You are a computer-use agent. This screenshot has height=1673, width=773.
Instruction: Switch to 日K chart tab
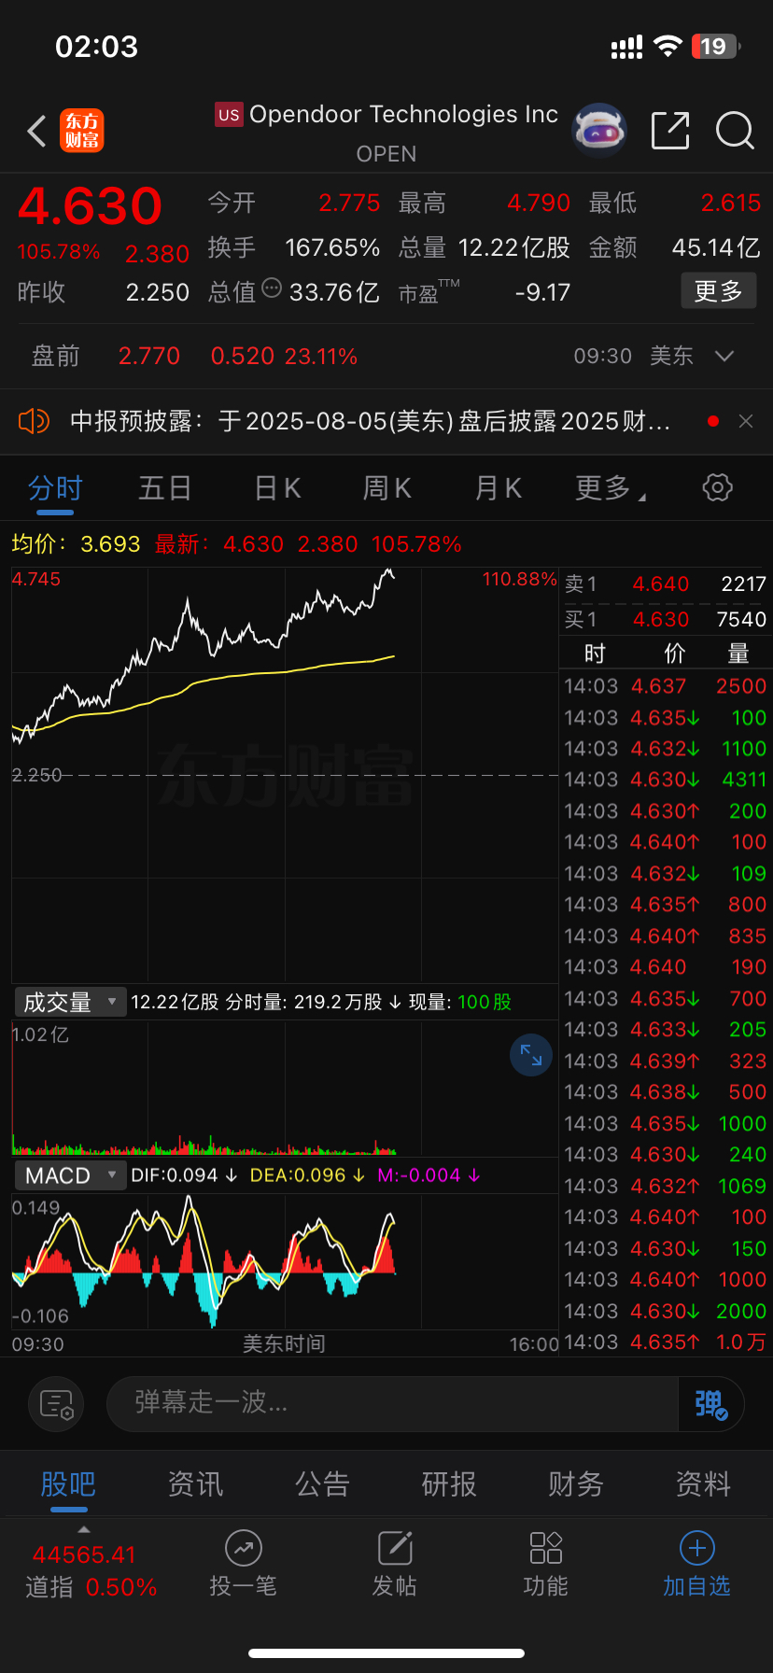point(277,487)
